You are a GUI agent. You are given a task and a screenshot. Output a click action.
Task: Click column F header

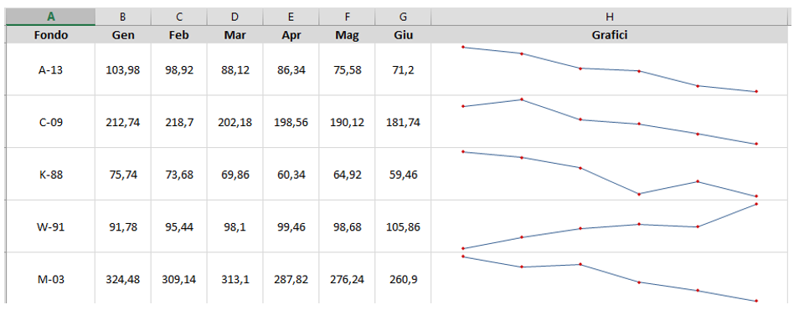[x=347, y=17]
